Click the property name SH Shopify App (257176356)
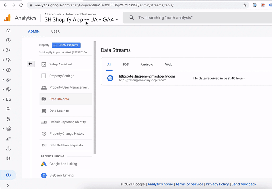The height and width of the screenshot is (189, 272). point(63,52)
